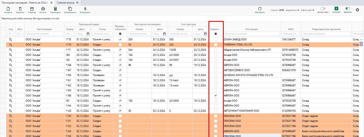Click the Удалить trash icon
This screenshot has height=137, width=364.
(20, 9)
